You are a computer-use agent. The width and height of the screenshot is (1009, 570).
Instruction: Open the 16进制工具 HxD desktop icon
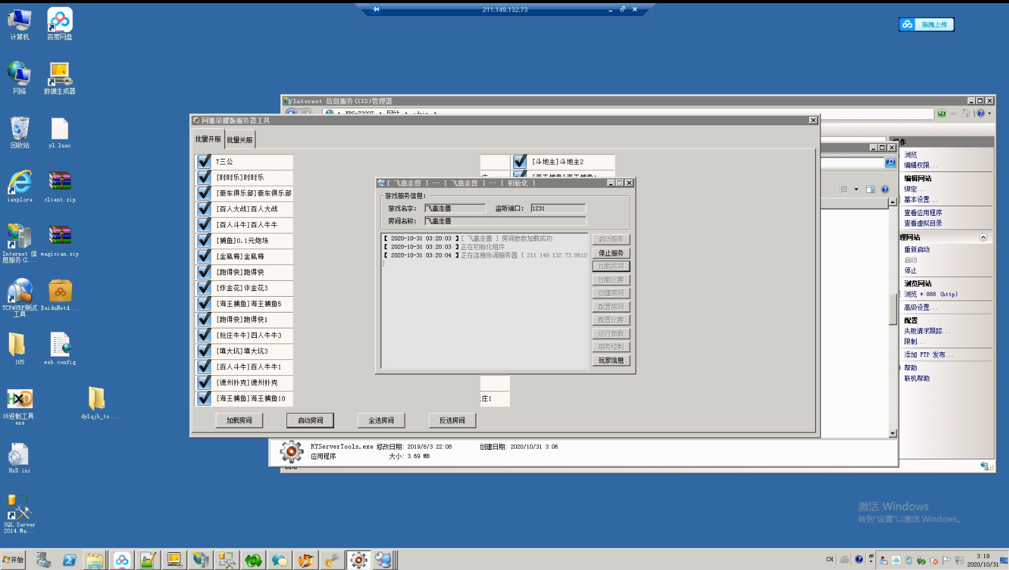click(x=20, y=401)
